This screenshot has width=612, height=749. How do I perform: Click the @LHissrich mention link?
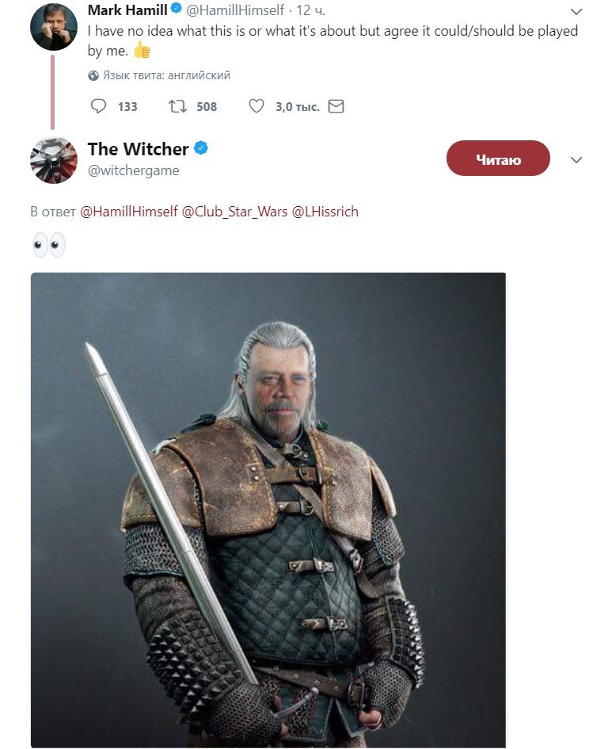pos(325,212)
